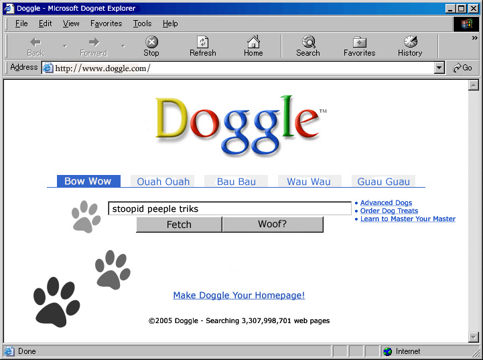Expand the Forward button history dropdown arrow

[123, 46]
